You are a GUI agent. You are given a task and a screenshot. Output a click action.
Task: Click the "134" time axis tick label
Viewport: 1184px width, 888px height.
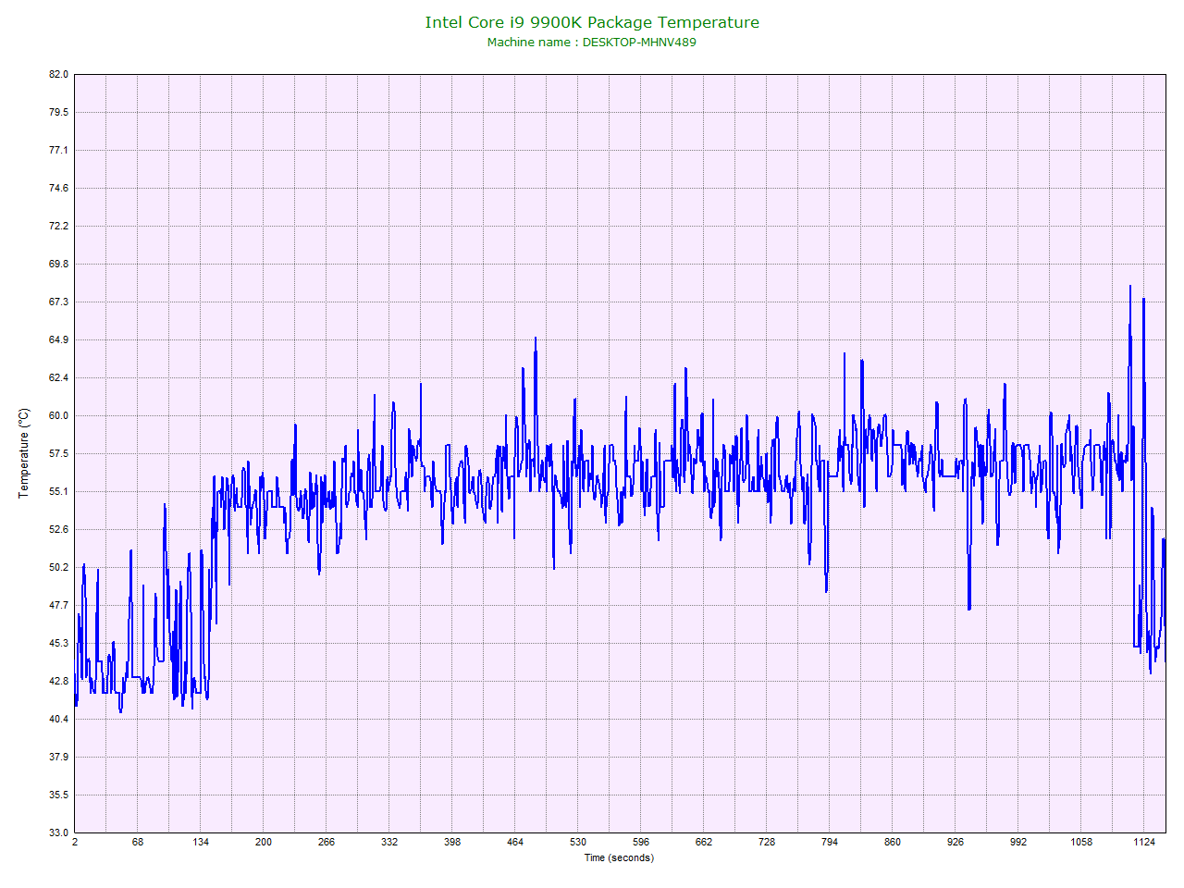pos(201,842)
